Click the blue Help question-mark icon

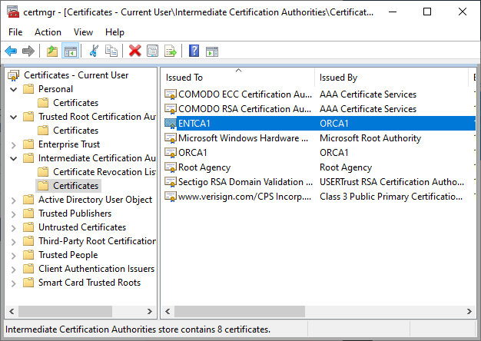click(194, 51)
